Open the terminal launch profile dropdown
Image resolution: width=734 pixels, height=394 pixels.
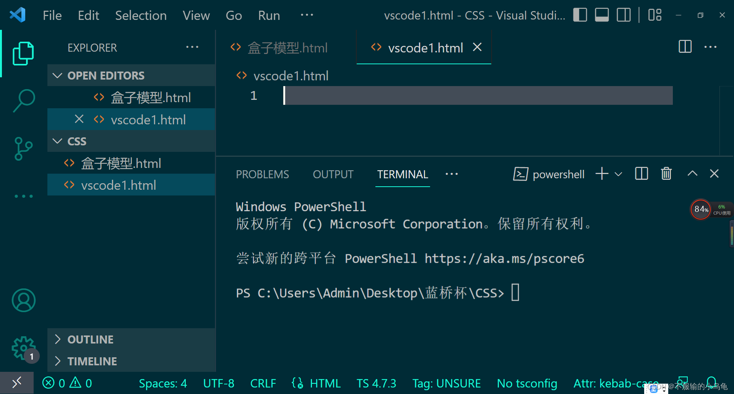618,174
